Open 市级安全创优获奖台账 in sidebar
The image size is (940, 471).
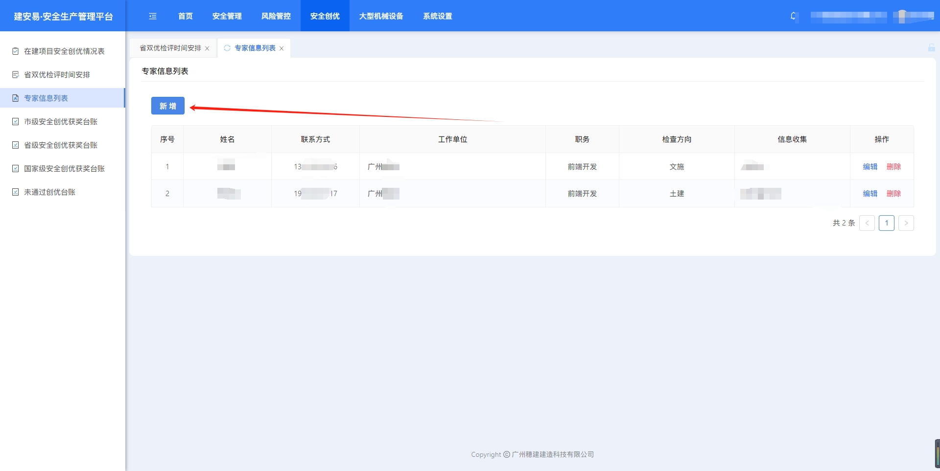tap(61, 122)
